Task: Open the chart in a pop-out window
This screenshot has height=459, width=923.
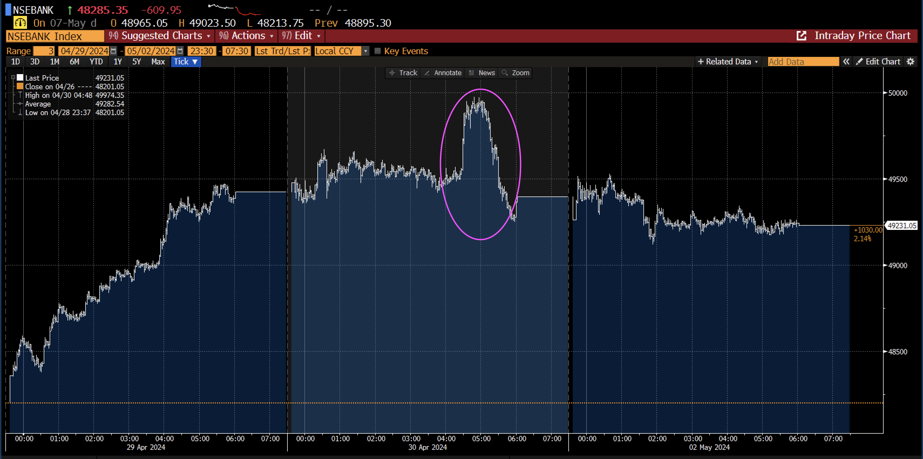Action: 801,36
